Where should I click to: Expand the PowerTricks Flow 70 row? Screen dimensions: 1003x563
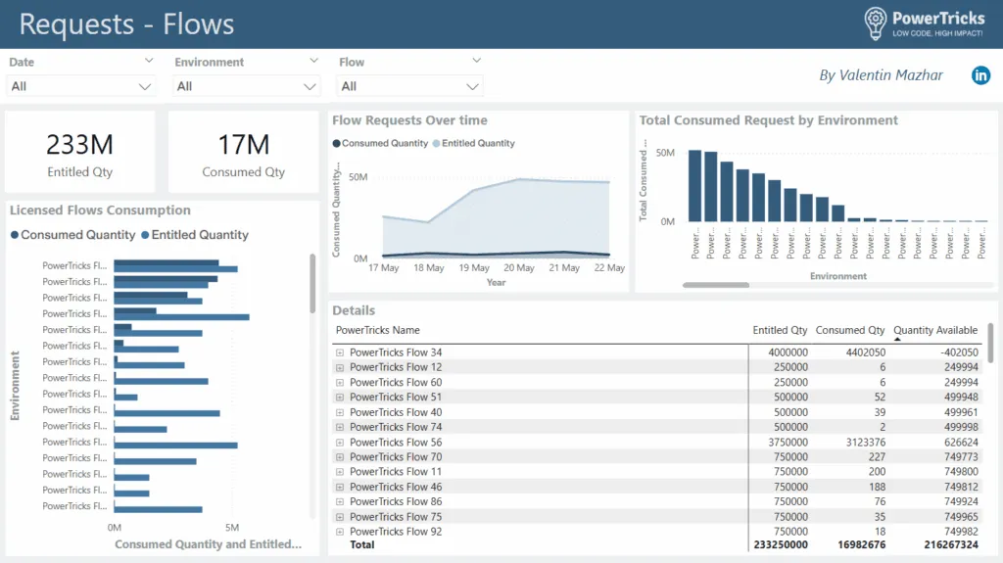click(340, 457)
